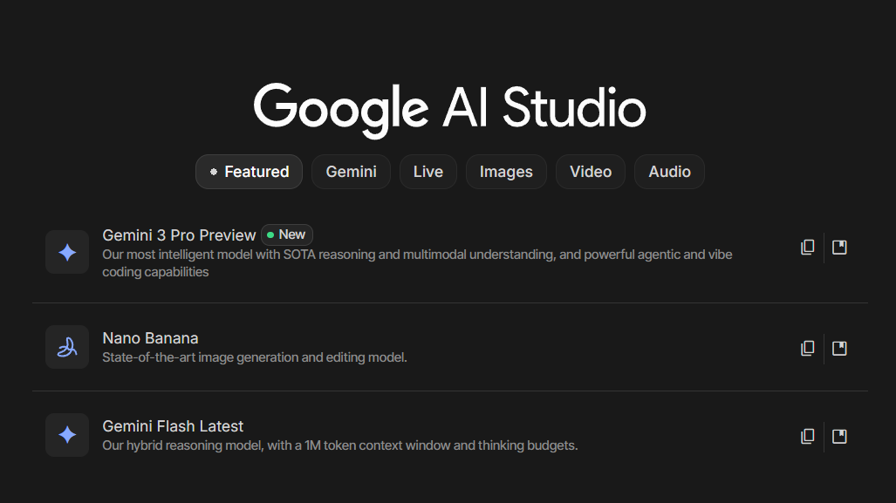This screenshot has height=503, width=896.
Task: Open the Video tab
Action: tap(591, 172)
